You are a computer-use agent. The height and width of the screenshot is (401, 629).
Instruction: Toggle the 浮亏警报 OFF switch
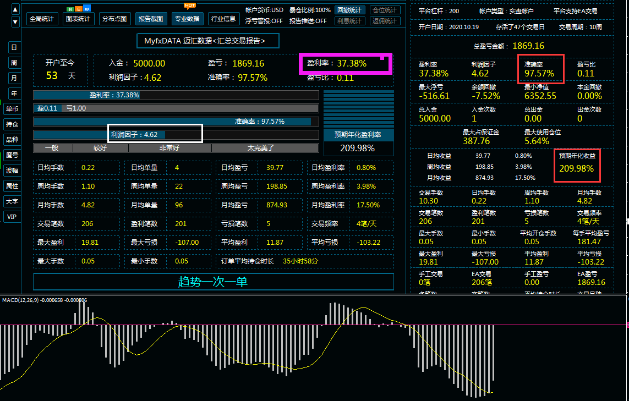pos(264,21)
